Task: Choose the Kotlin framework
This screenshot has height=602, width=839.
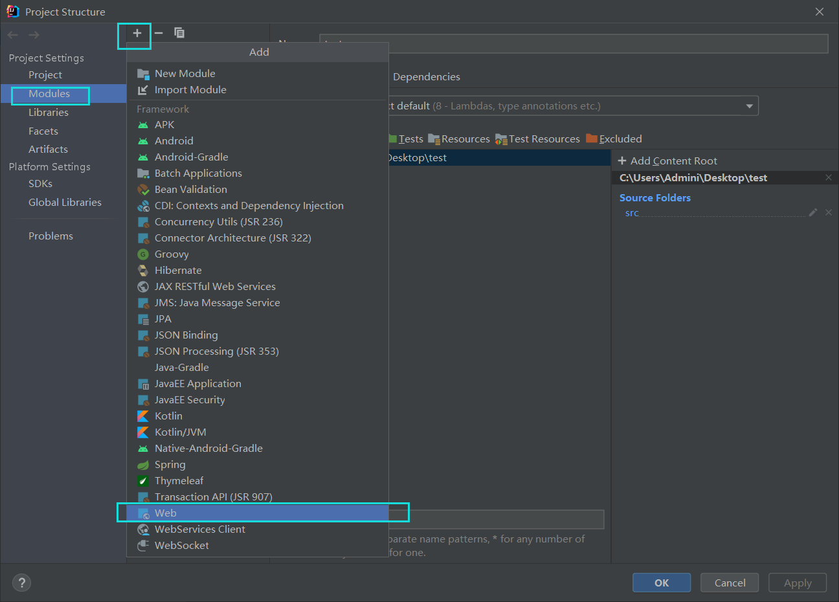Action: [x=258, y=416]
